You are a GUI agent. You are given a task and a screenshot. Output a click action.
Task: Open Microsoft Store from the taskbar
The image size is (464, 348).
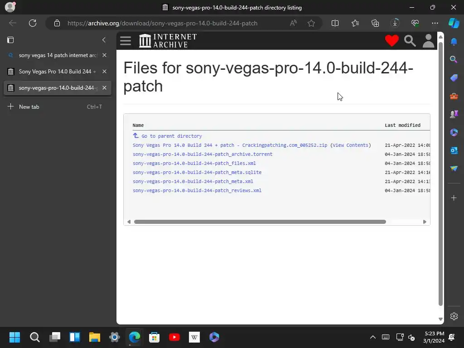pos(154,337)
